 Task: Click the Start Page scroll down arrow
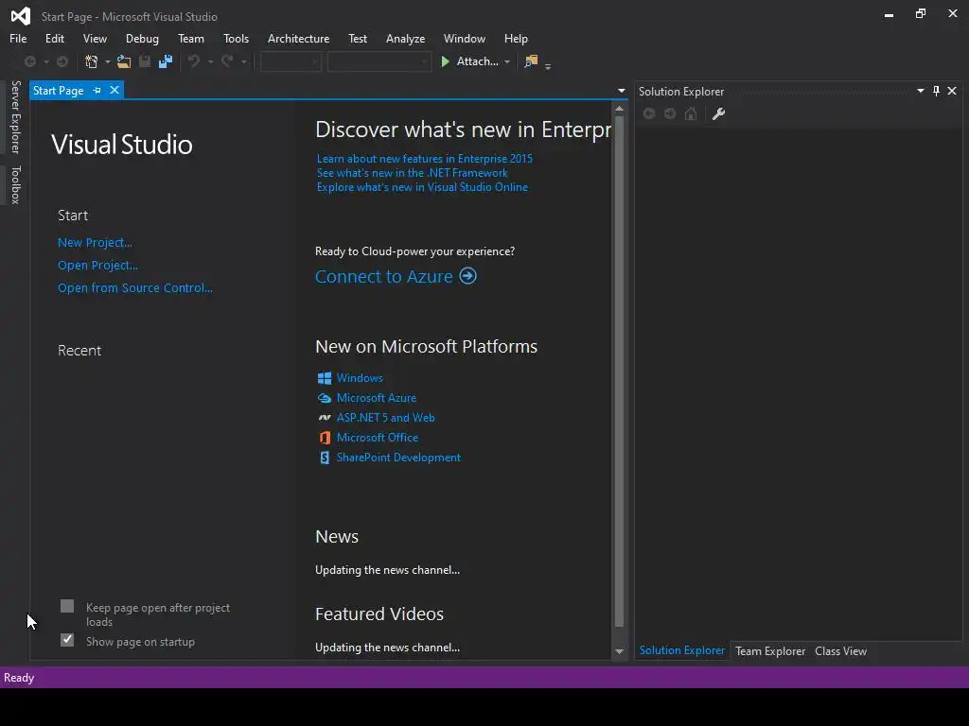[619, 652]
